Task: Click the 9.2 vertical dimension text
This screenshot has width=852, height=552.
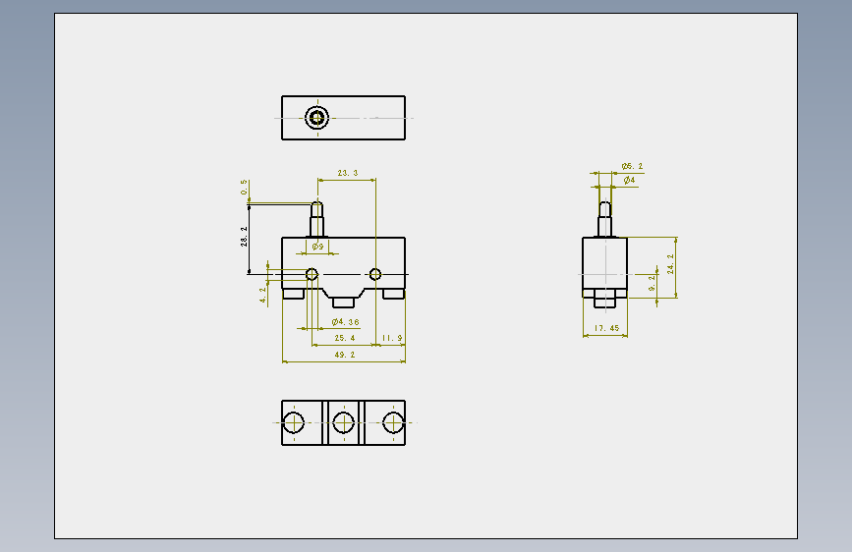Action: click(653, 283)
